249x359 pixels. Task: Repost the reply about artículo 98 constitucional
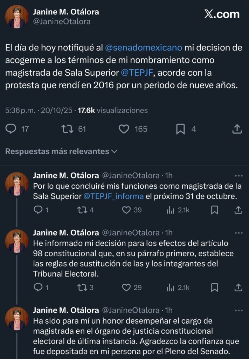[82, 287]
